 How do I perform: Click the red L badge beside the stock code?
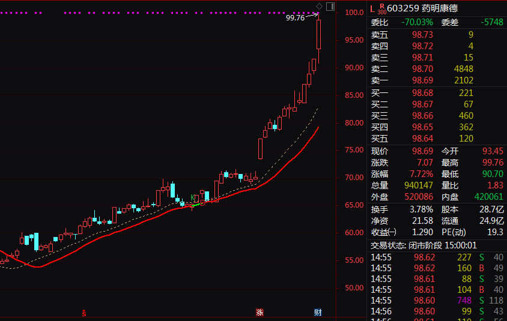(x=372, y=8)
